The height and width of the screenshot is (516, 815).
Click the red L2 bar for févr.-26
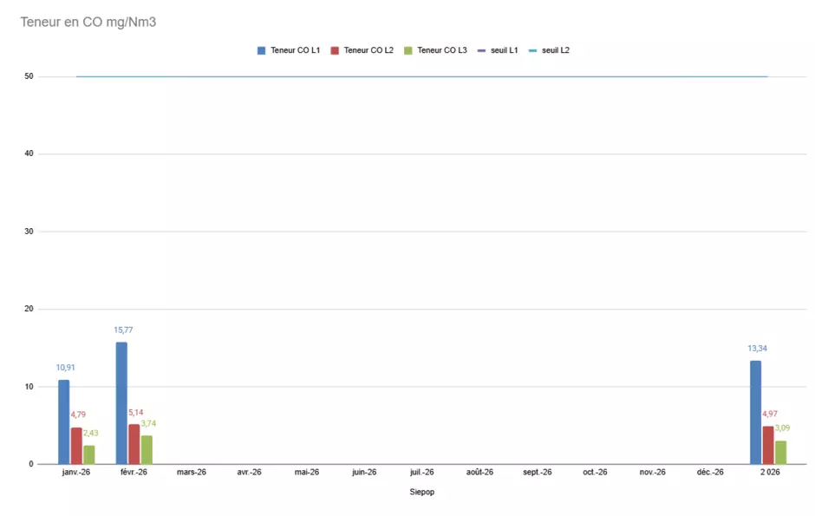click(134, 443)
